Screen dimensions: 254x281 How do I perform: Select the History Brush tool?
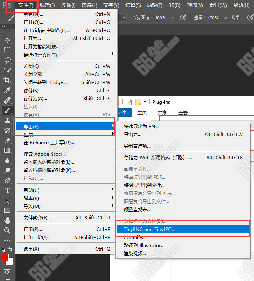pyautogui.click(x=7, y=130)
